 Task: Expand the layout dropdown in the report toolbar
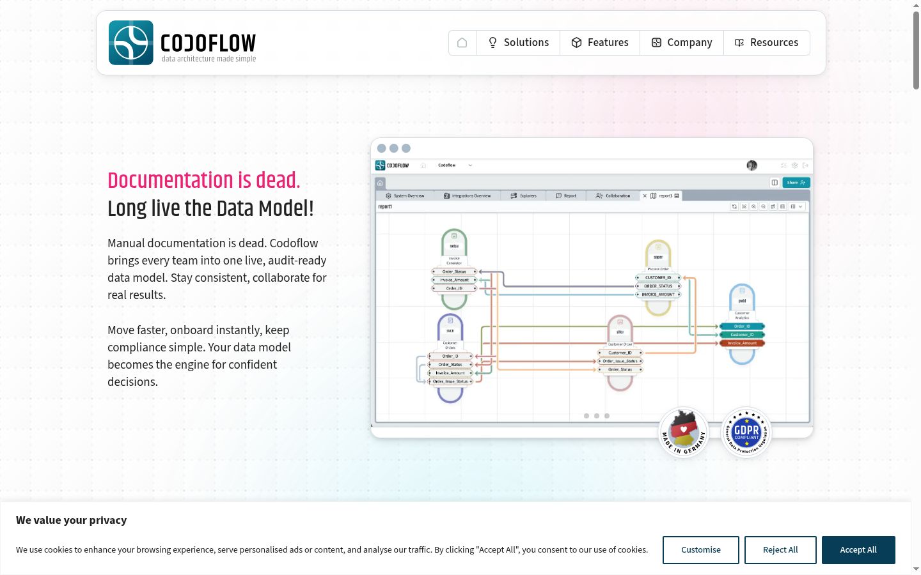point(796,207)
